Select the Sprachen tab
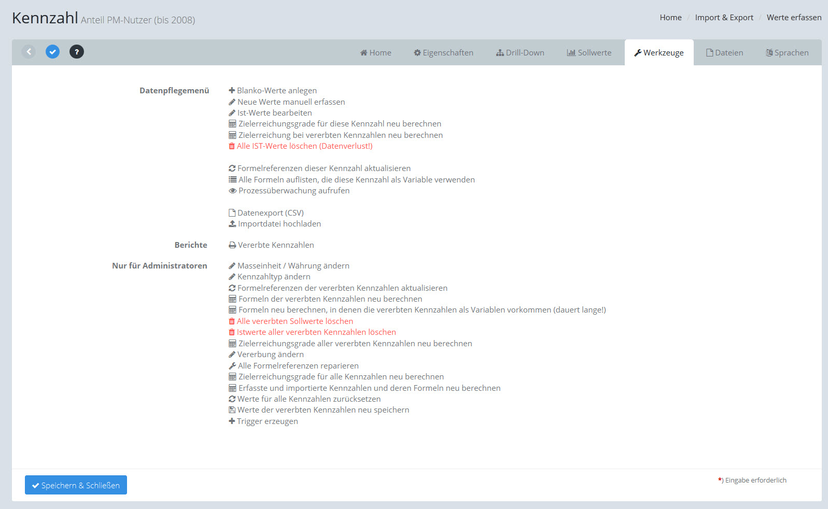The height and width of the screenshot is (509, 828). (x=787, y=53)
